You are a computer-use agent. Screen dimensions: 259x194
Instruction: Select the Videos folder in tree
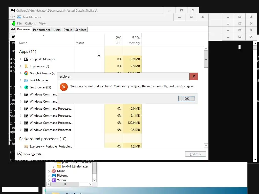tap(62, 180)
